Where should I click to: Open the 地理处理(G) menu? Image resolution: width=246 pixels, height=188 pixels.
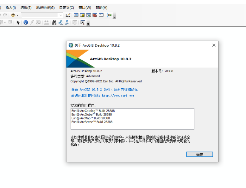click(x=45, y=8)
